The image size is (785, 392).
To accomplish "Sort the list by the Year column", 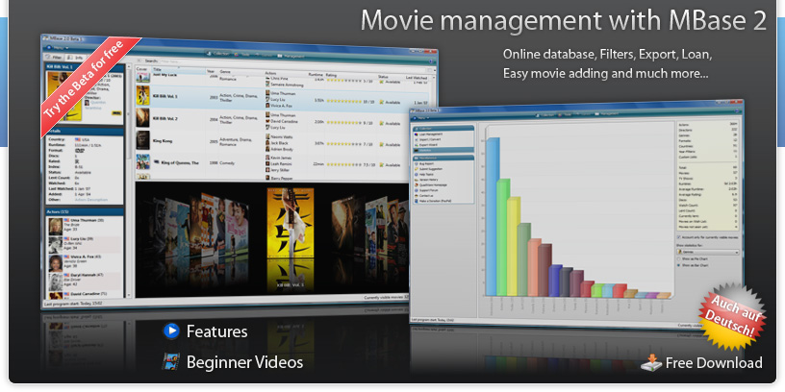I will [x=213, y=71].
